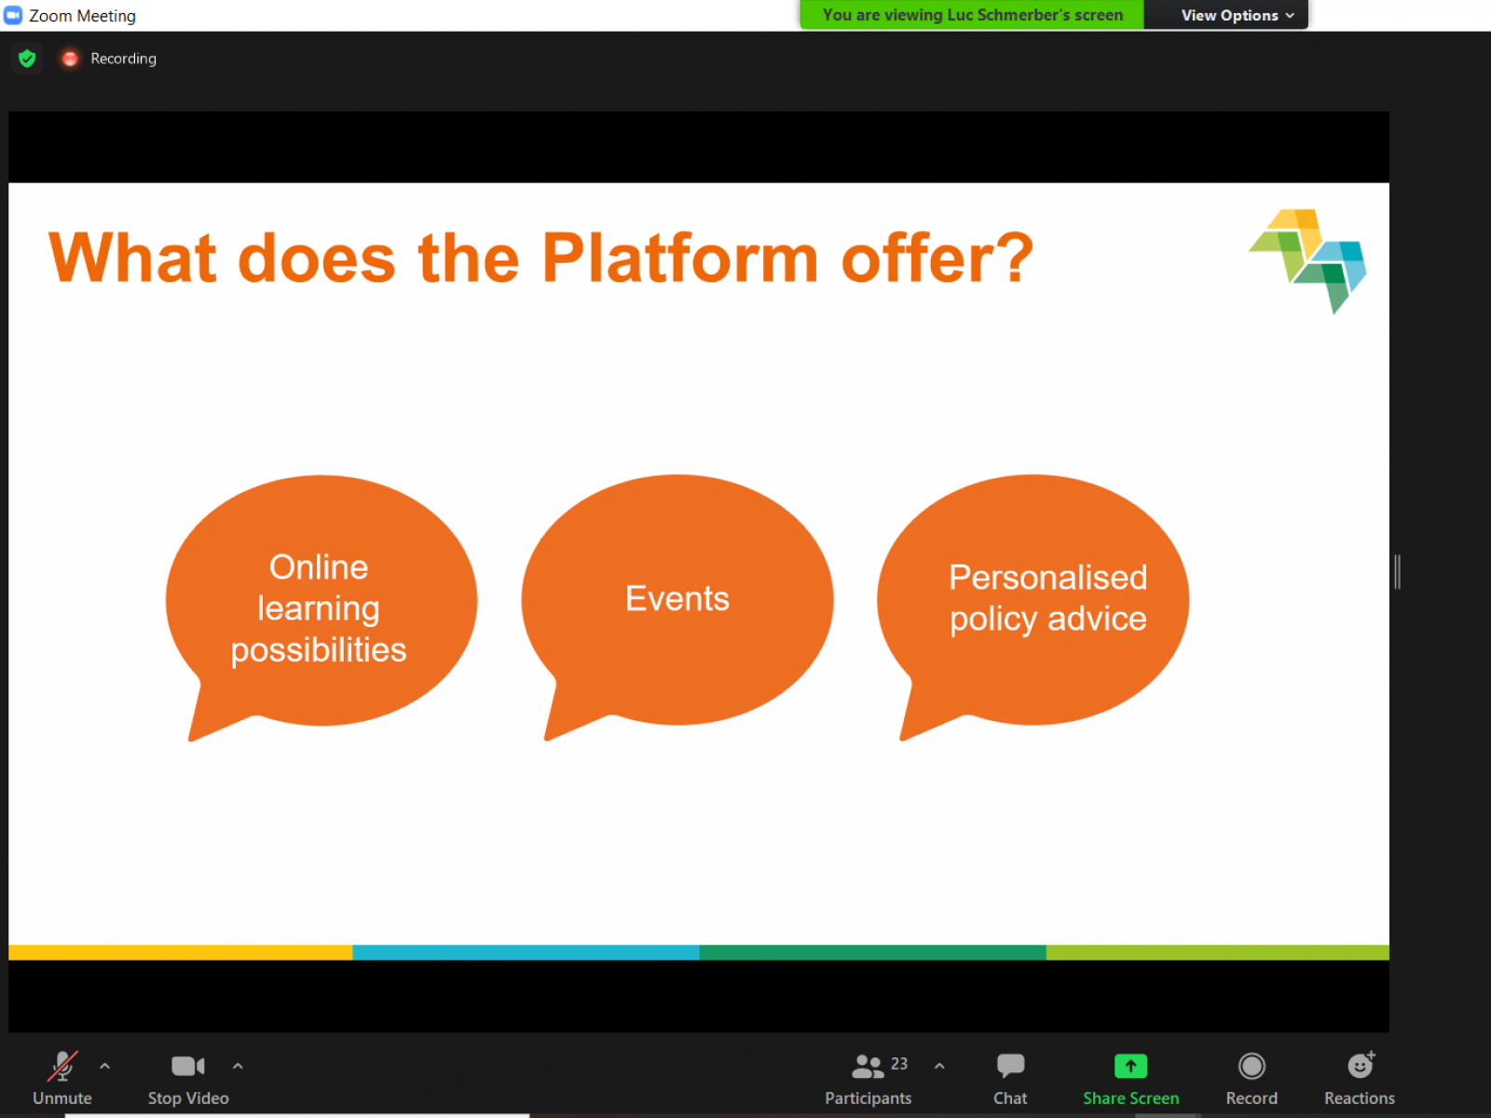Screen dimensions: 1491x1118
Task: Open the Reactions menu
Action: (1360, 1076)
